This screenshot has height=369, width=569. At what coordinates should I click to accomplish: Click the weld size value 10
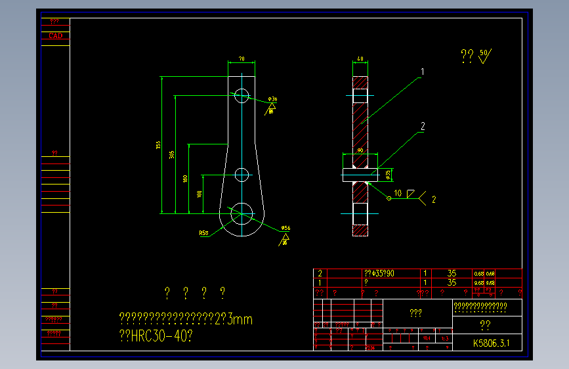point(398,193)
